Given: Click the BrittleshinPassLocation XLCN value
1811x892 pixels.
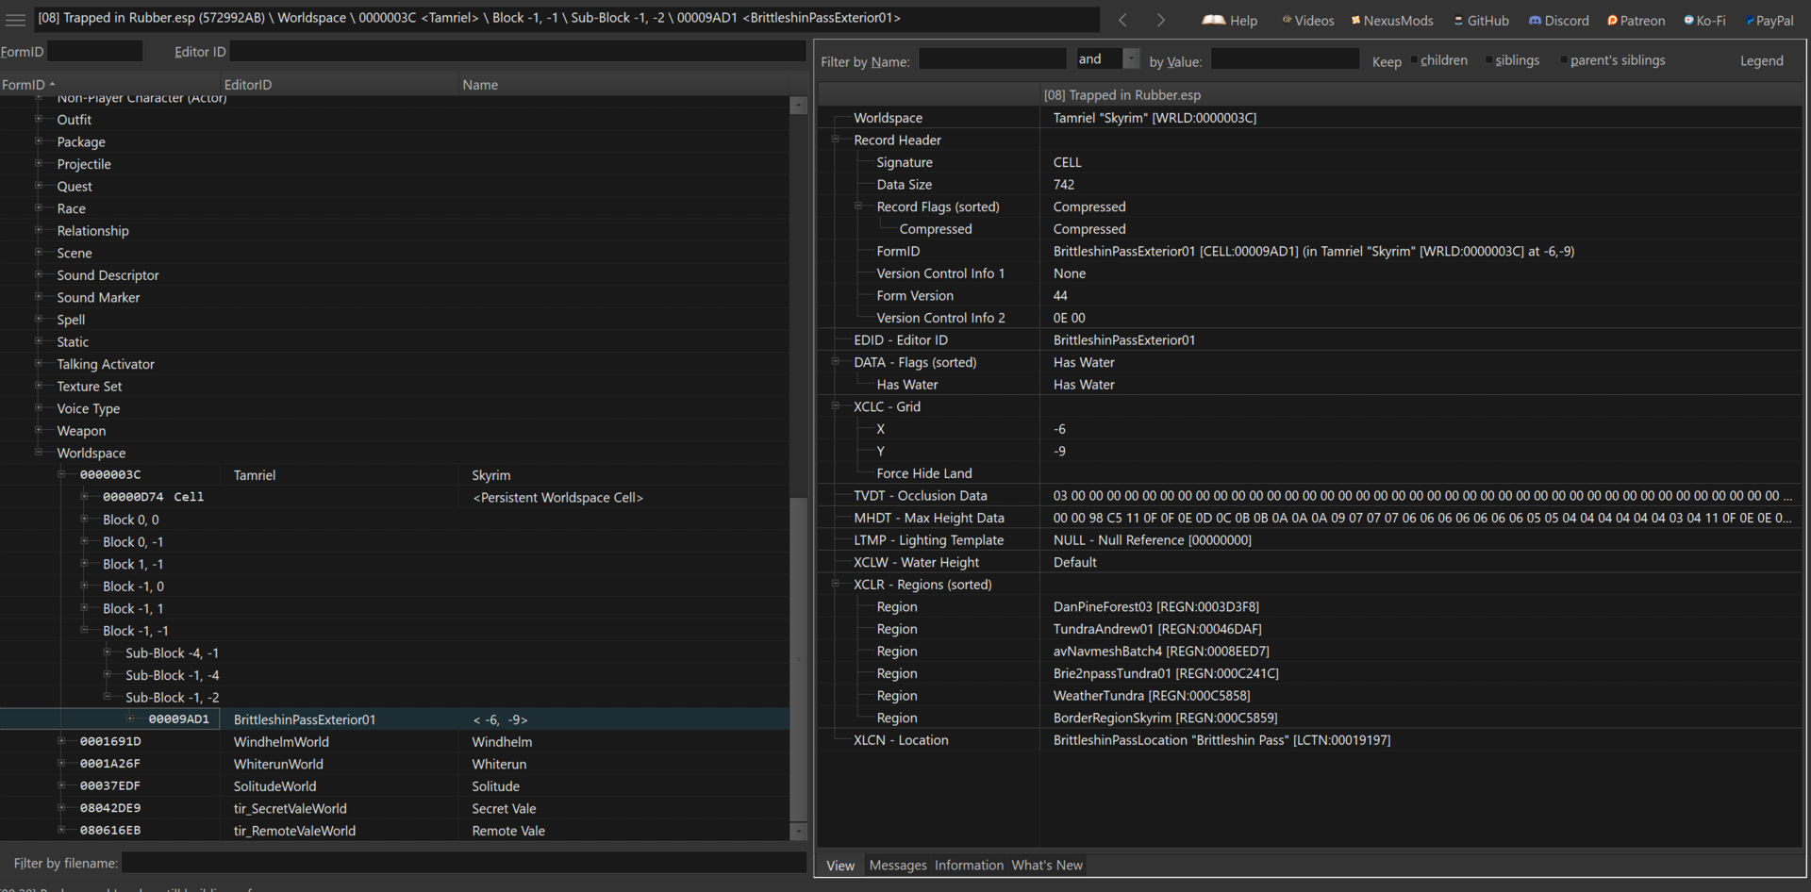Looking at the screenshot, I should [1221, 740].
